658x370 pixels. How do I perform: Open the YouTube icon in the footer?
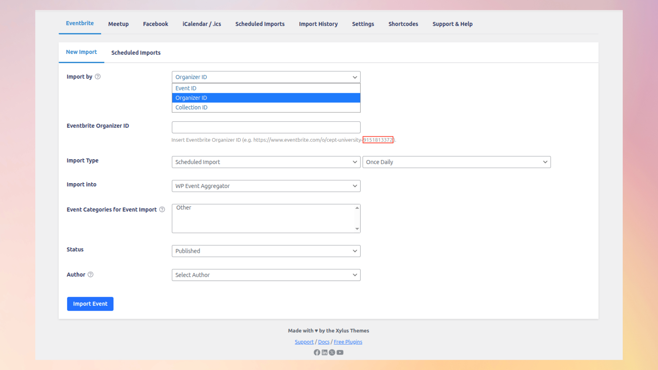tap(340, 352)
